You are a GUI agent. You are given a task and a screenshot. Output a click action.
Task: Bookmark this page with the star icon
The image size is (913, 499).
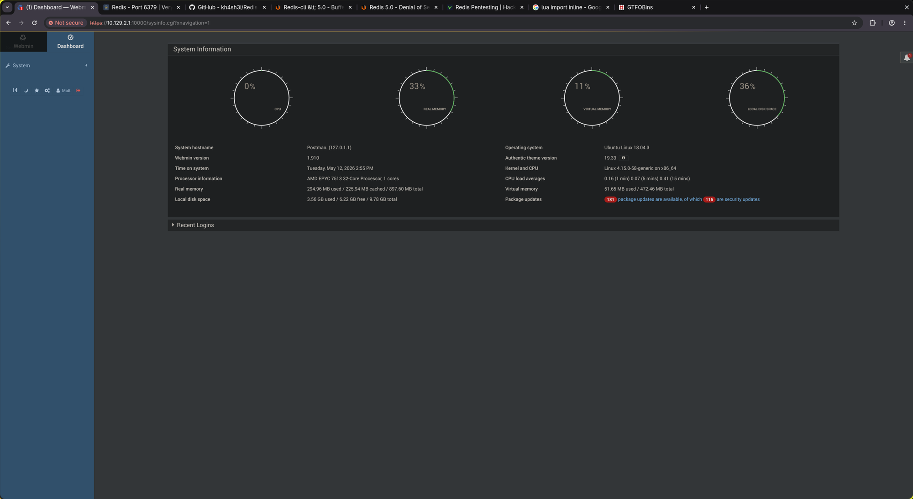[x=854, y=23]
